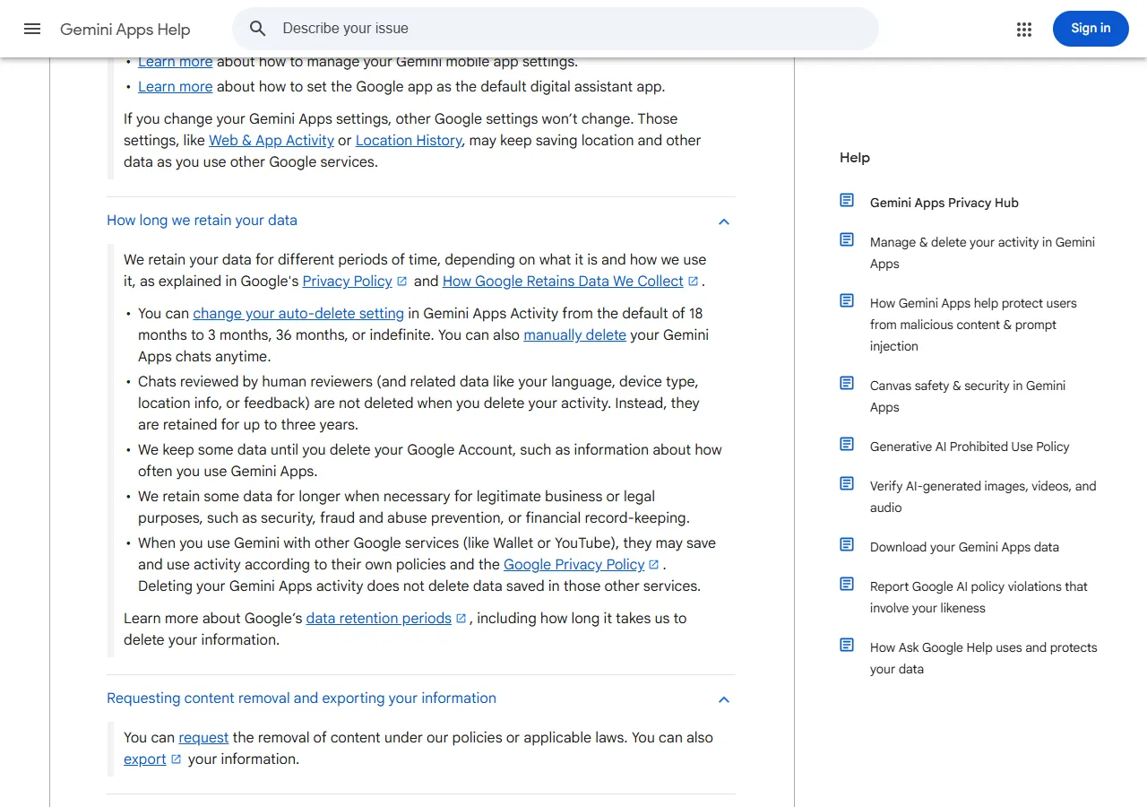Click article icon beside Download your Gemini Apps data
The image size is (1147, 807).
[847, 544]
